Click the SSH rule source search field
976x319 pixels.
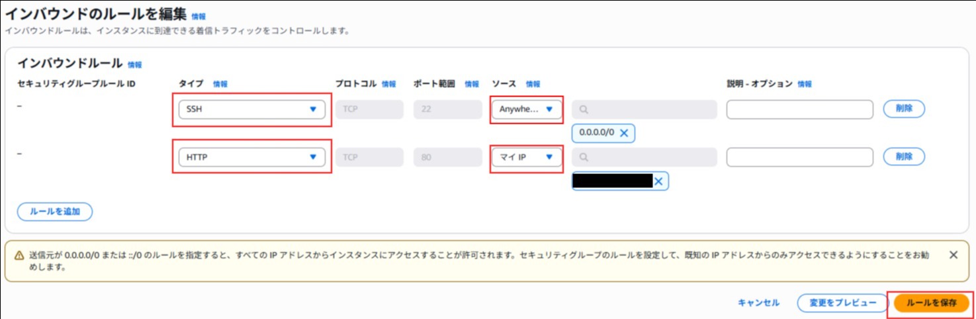pos(644,109)
